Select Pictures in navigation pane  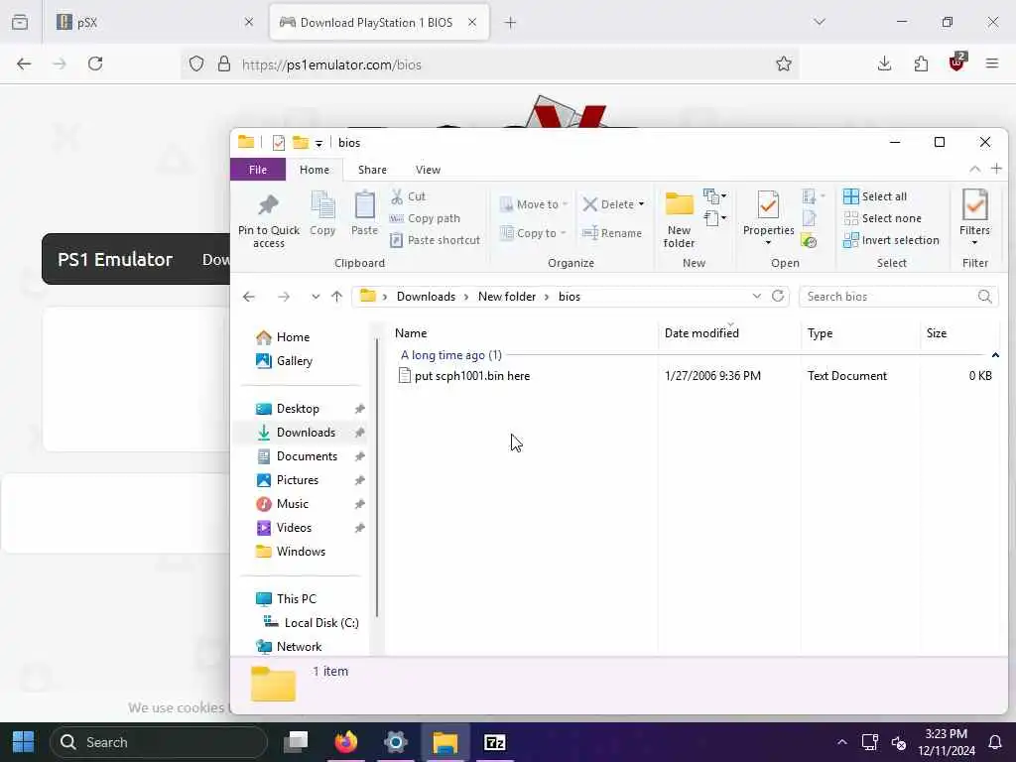coord(298,480)
